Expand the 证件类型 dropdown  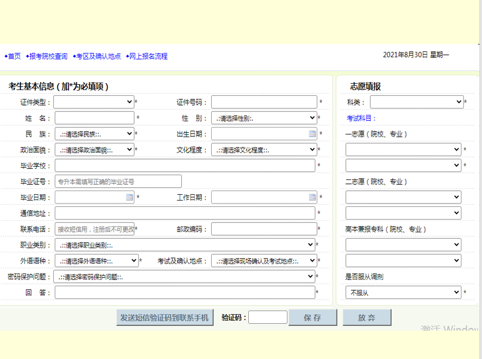pos(94,102)
